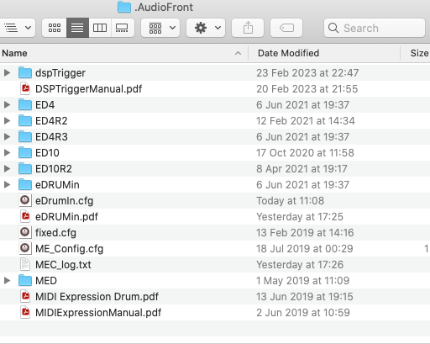
Task: Select MIDI Expression Drum.pdf
Action: click(97, 297)
